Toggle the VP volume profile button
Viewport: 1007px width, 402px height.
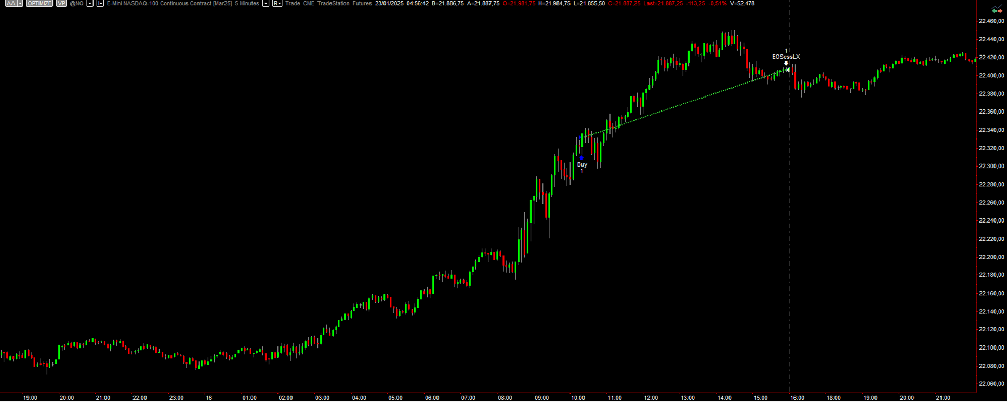coord(61,4)
